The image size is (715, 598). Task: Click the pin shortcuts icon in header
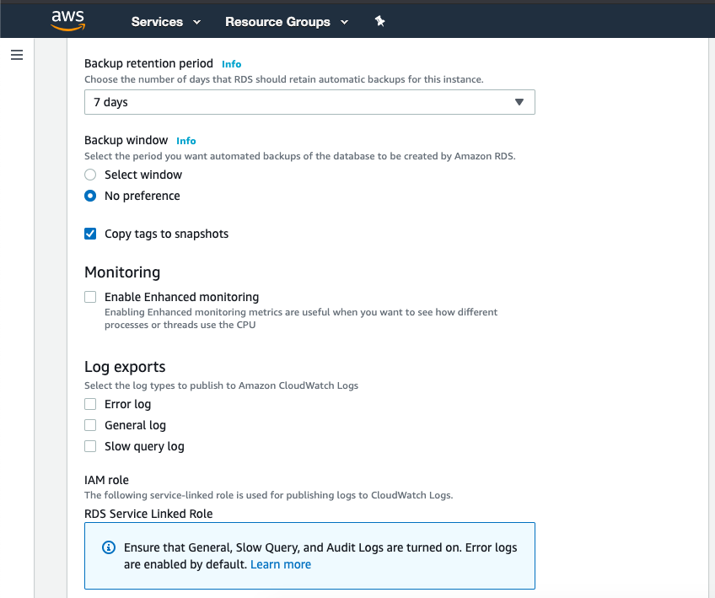coord(379,21)
